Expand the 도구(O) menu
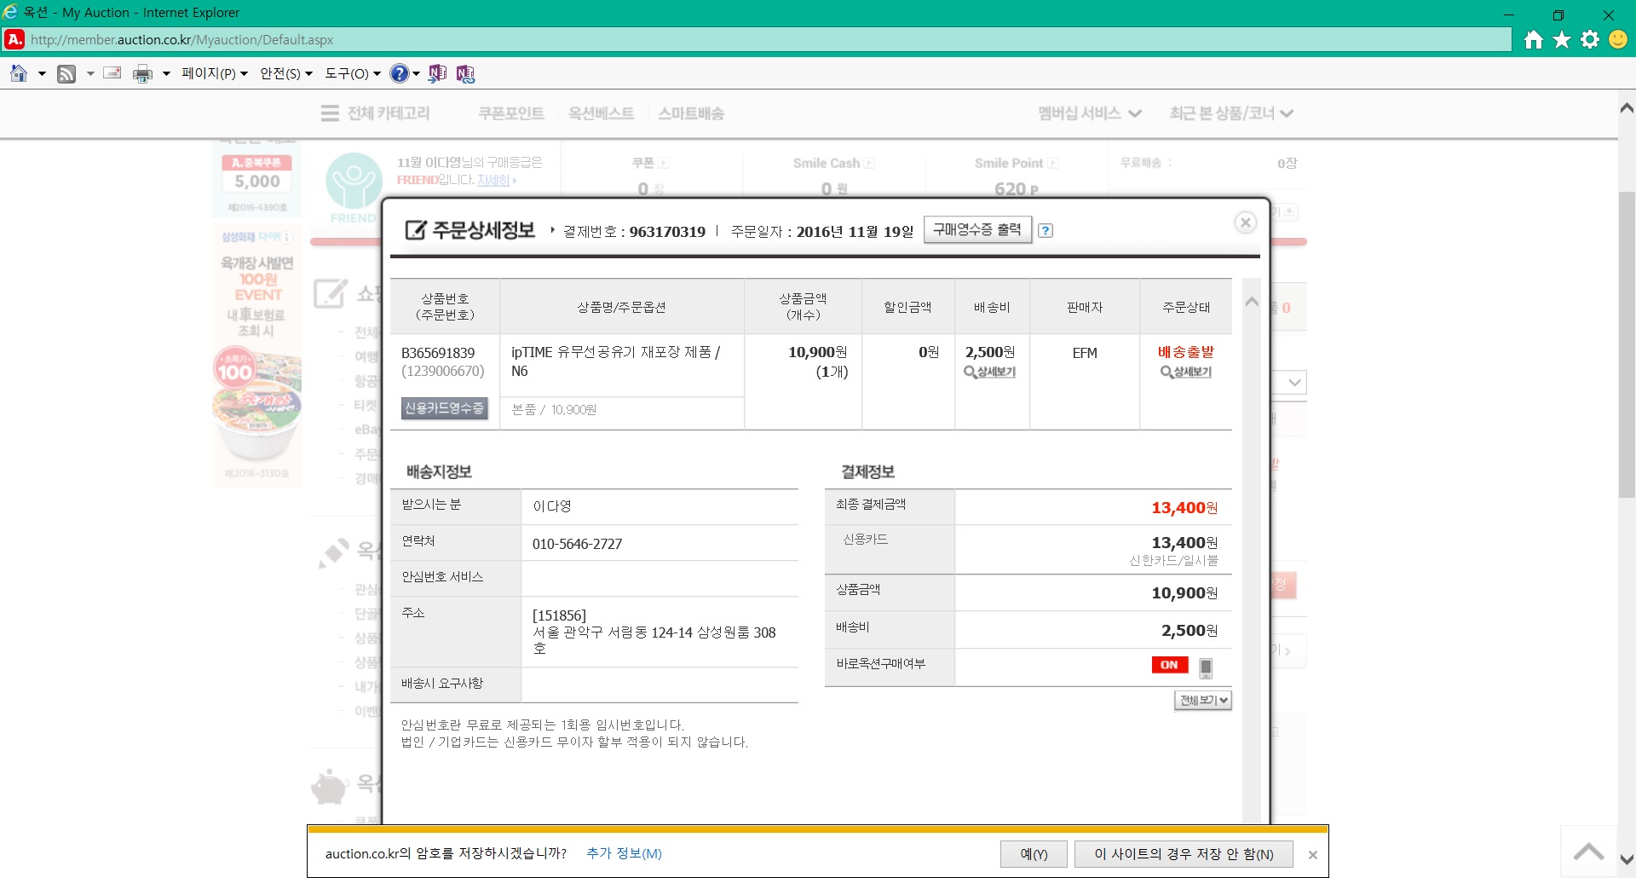The height and width of the screenshot is (878, 1636). point(353,73)
